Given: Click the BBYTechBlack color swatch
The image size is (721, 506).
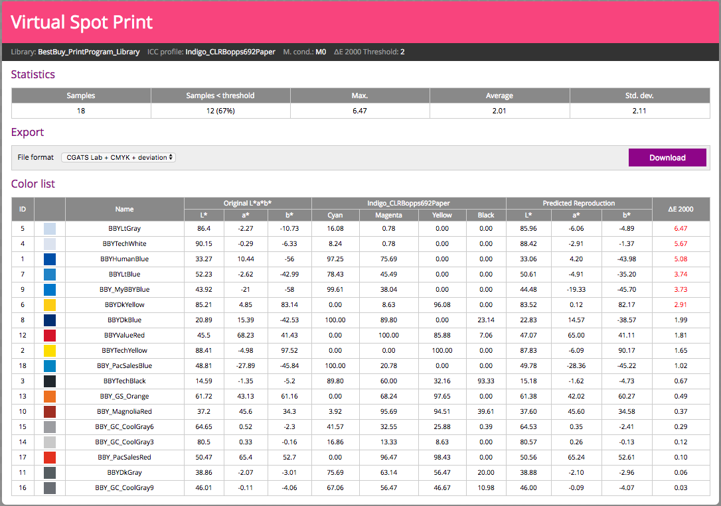Looking at the screenshot, I should [x=50, y=381].
